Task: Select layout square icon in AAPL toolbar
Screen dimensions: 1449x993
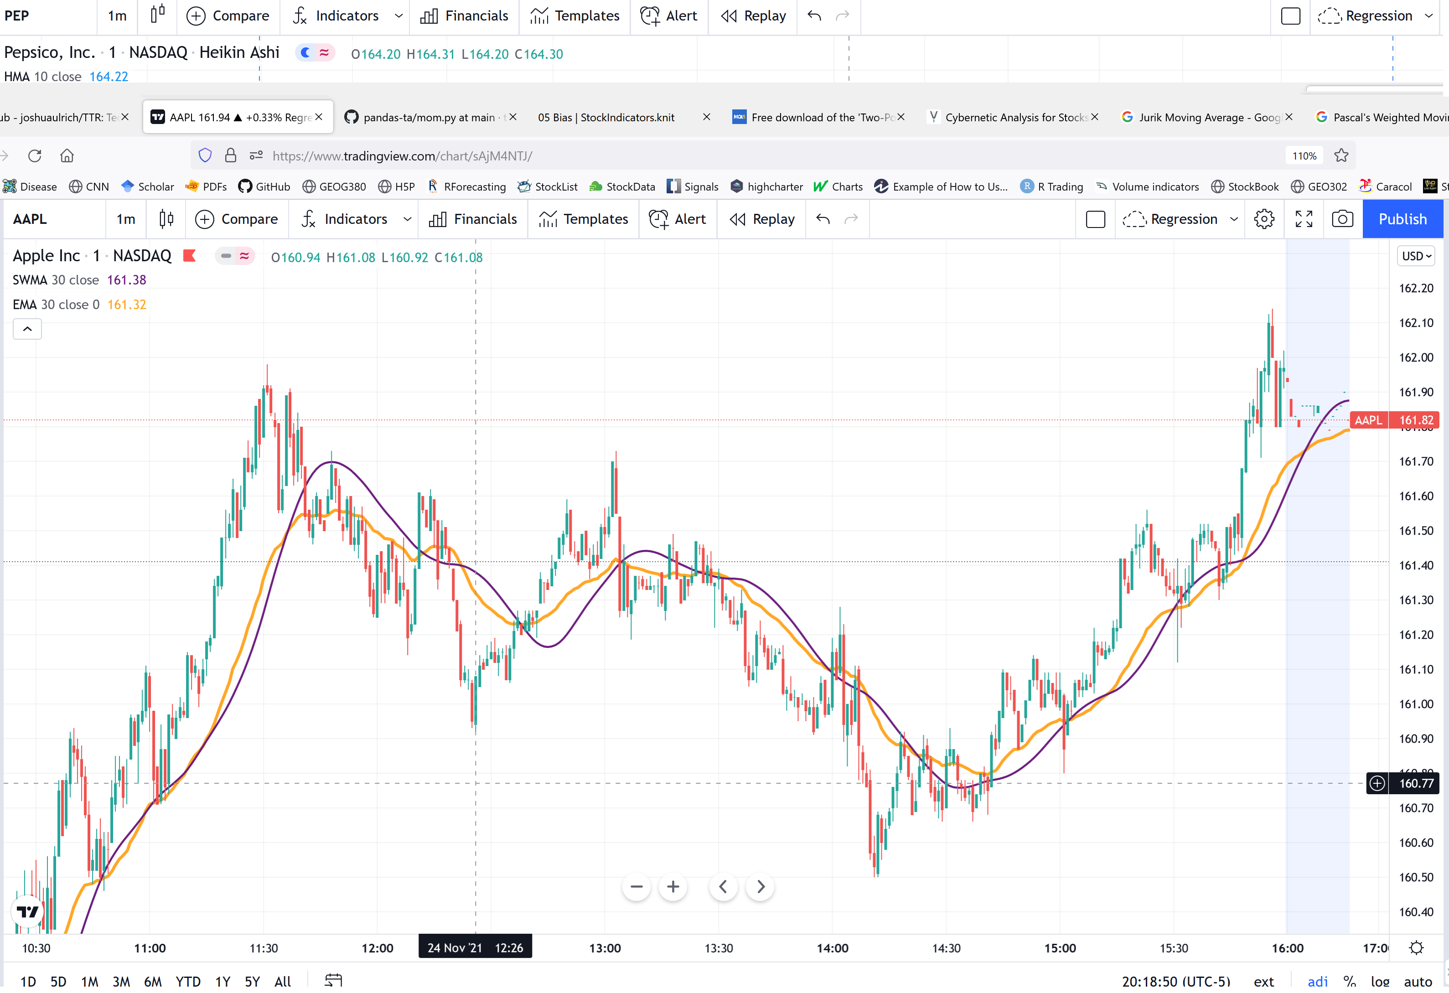Action: pos(1095,219)
